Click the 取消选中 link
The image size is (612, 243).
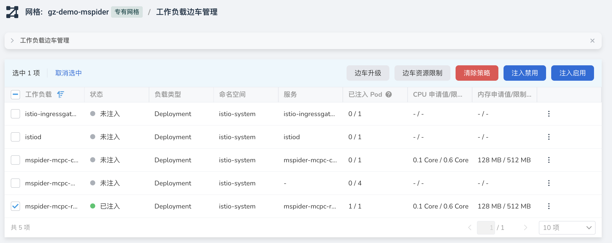69,73
